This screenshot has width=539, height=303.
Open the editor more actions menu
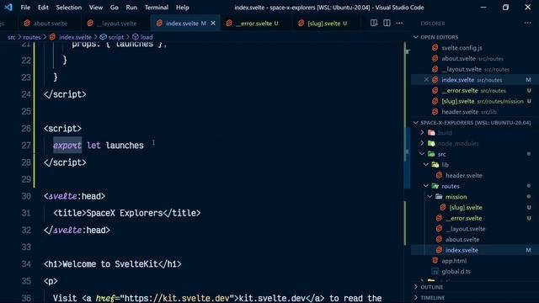click(x=399, y=23)
